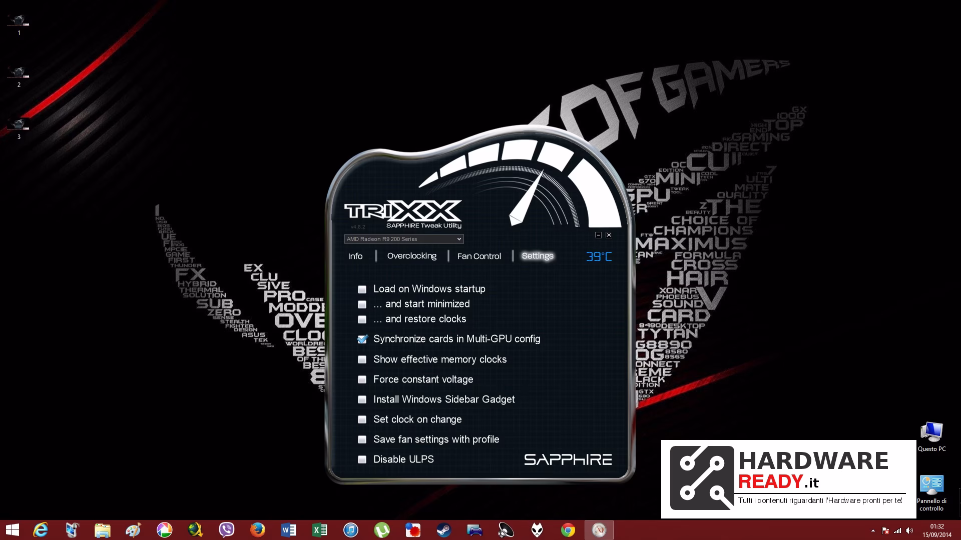Image resolution: width=961 pixels, height=540 pixels.
Task: Open the globe icon left of Viber
Action: coord(195,530)
